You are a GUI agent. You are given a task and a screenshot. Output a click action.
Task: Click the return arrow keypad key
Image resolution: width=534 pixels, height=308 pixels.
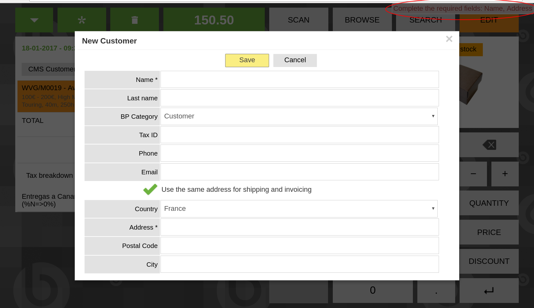pos(489,291)
